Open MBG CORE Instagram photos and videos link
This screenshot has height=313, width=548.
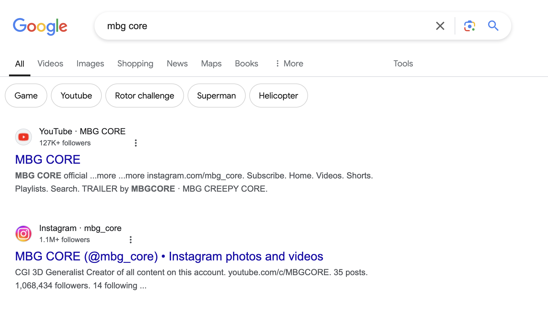(169, 256)
